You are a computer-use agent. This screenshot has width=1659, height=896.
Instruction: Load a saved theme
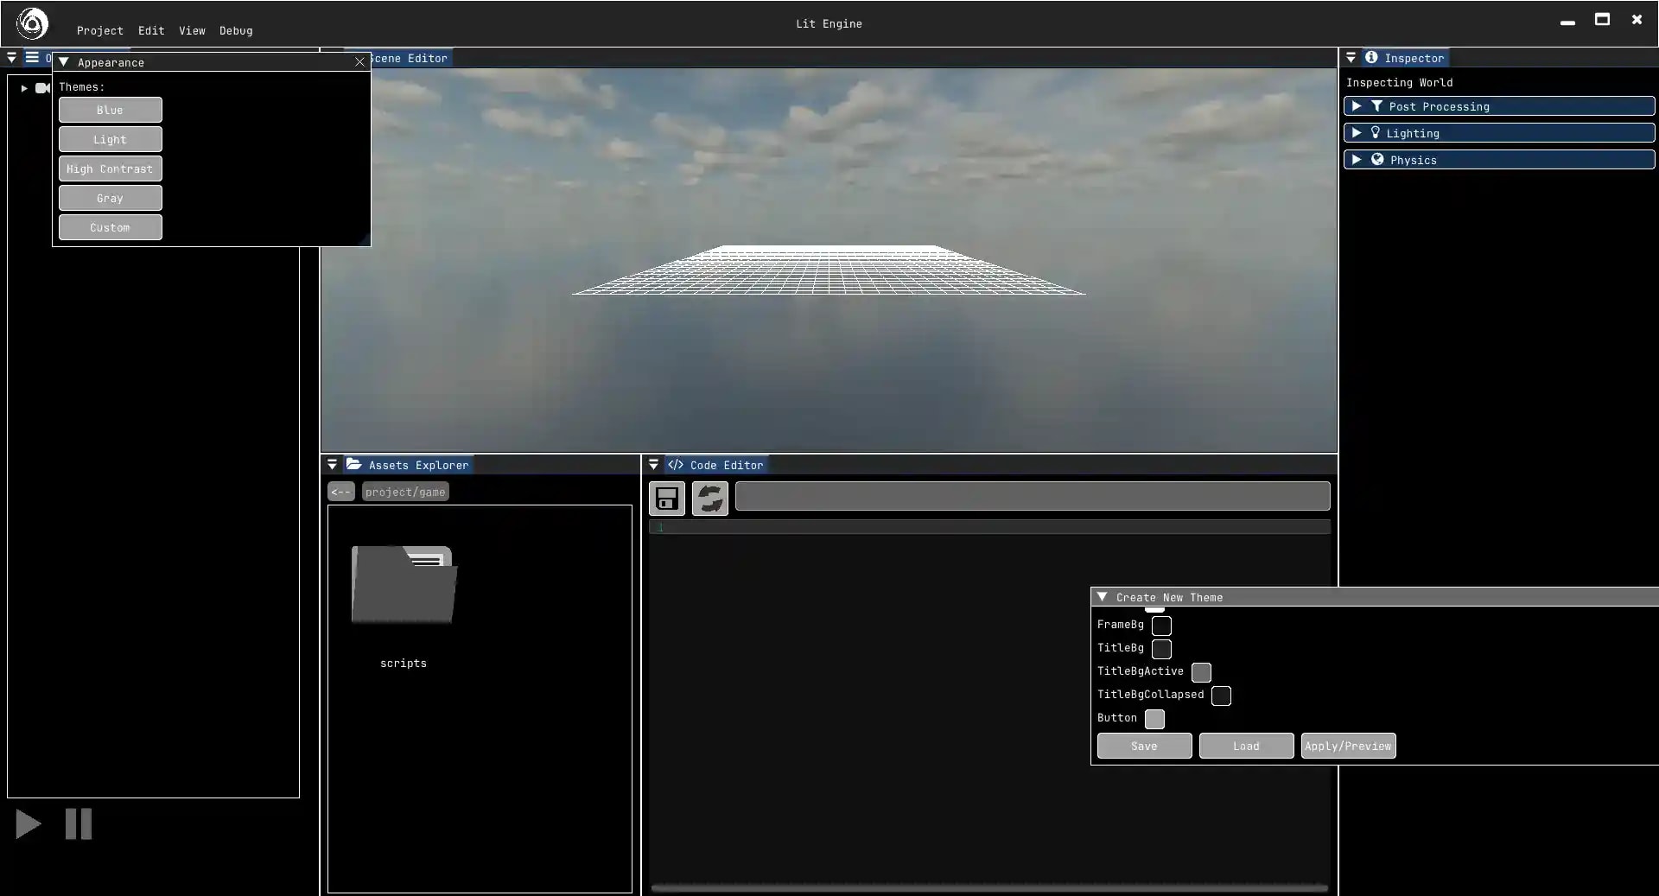coord(1246,746)
